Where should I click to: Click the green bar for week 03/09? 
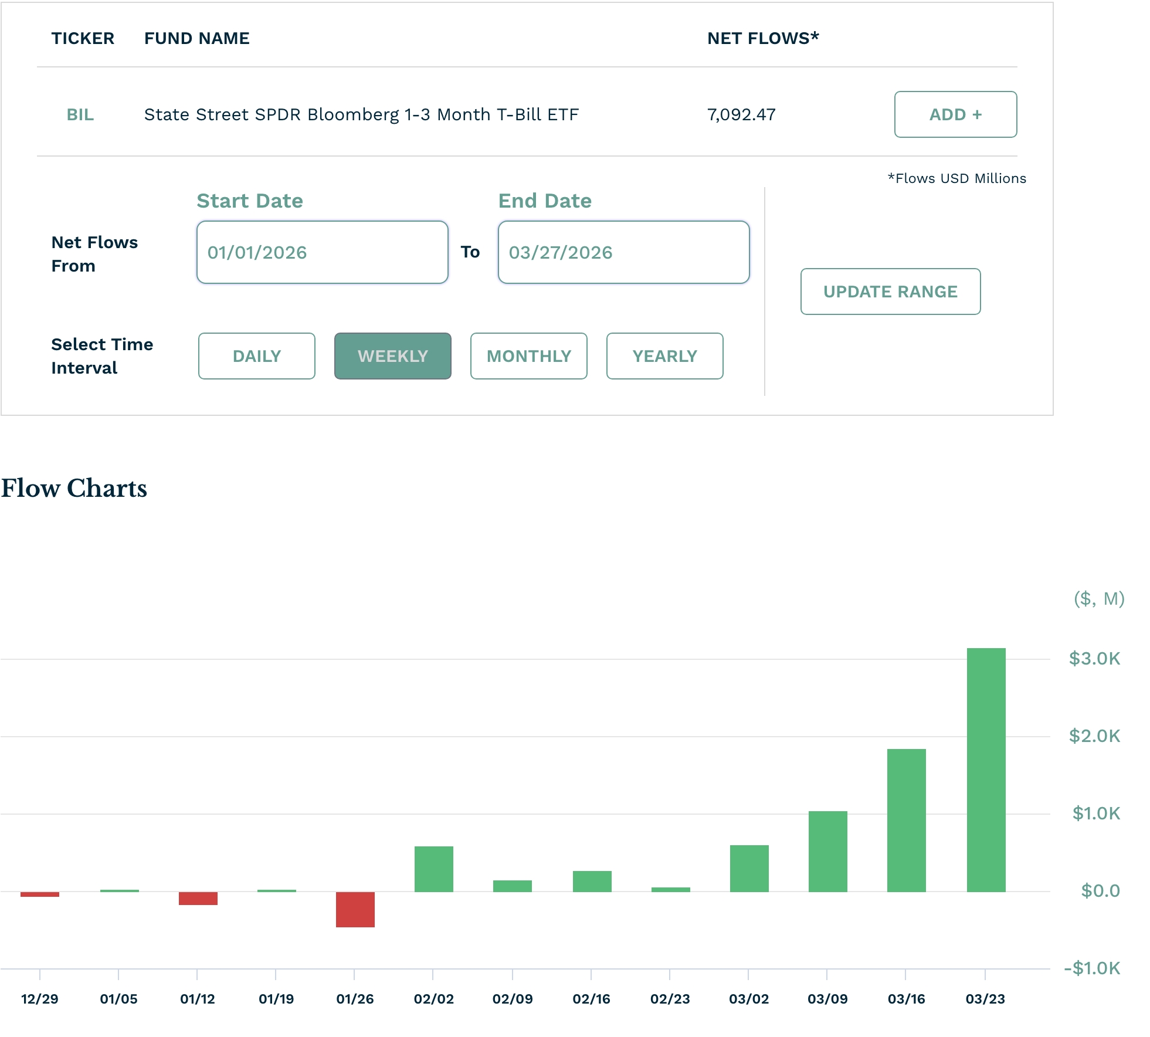827,851
